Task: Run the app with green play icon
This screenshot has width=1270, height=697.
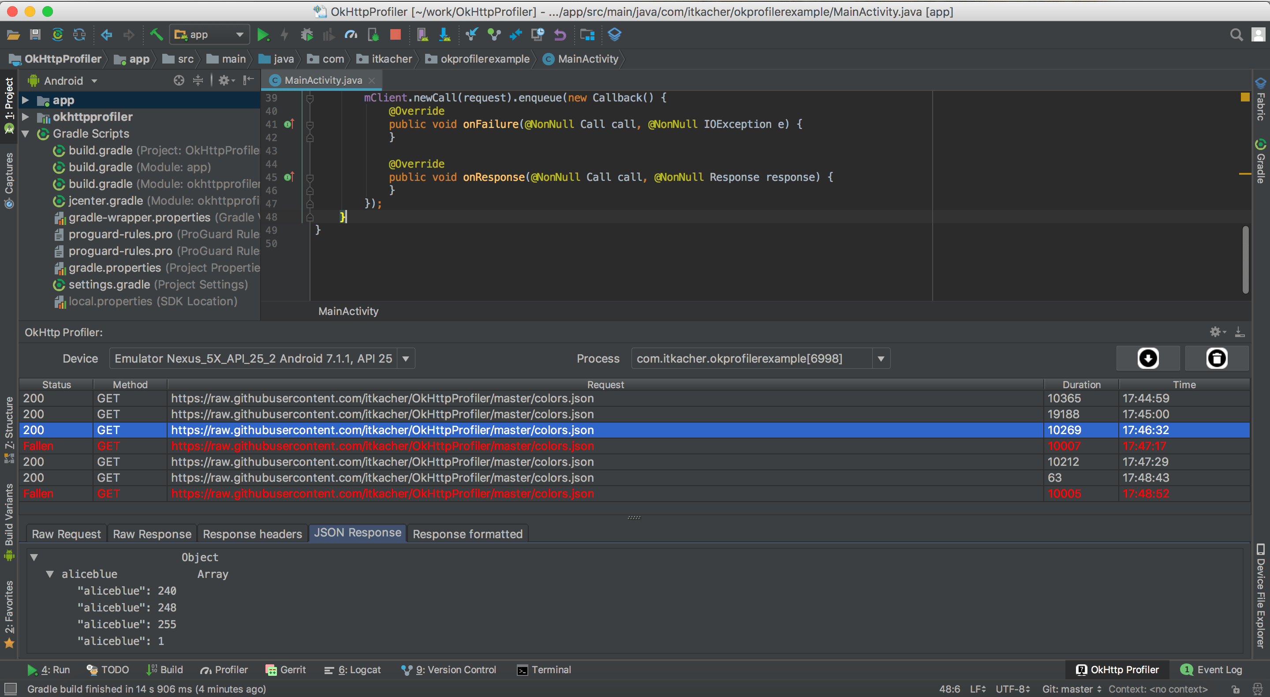Action: point(263,34)
